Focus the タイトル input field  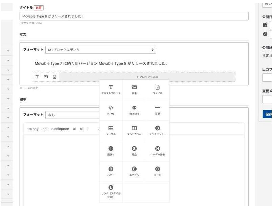click(x=134, y=16)
